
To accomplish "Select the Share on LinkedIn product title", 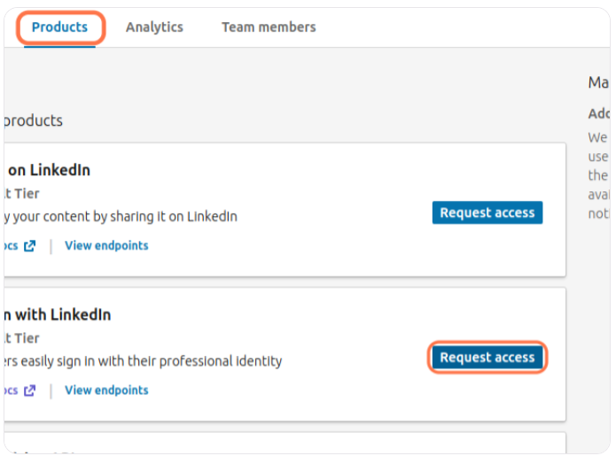I will tap(49, 170).
